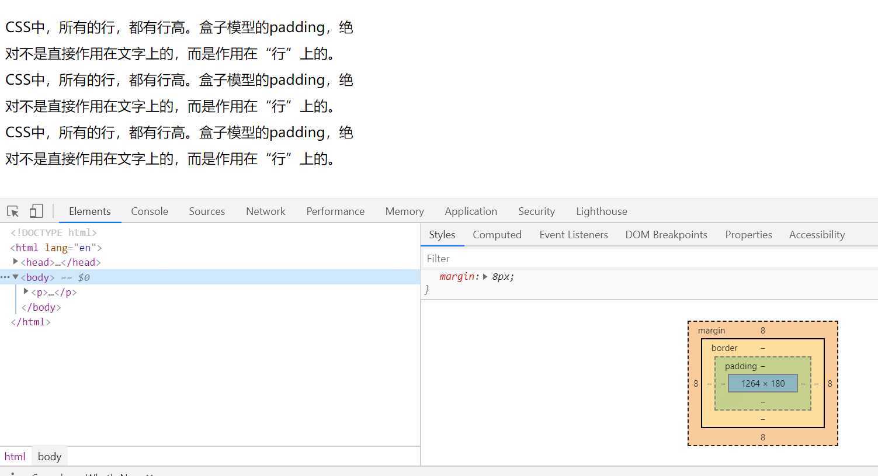Open the Application tab

(471, 211)
